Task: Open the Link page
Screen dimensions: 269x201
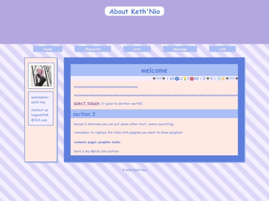Action: pyautogui.click(x=222, y=49)
